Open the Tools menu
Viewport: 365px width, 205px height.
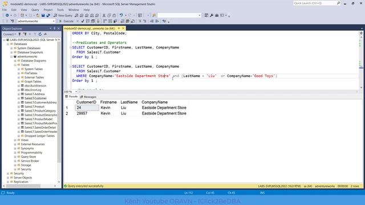(x=60, y=10)
